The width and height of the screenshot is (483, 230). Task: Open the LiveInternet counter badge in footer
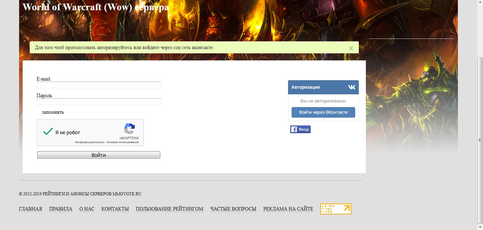(x=335, y=209)
